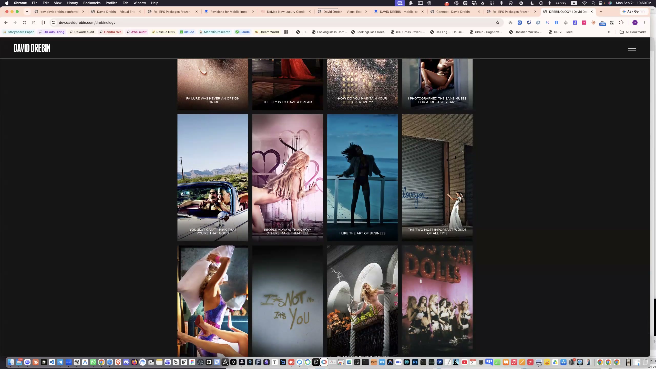
Task: Open the All Bookmarks folder
Action: [x=633, y=32]
